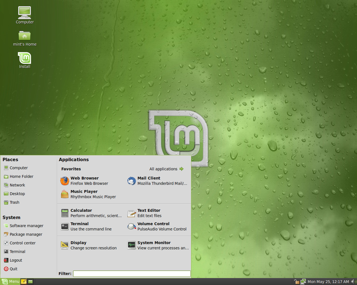Open PulseAudio Volume Control

pos(157,227)
